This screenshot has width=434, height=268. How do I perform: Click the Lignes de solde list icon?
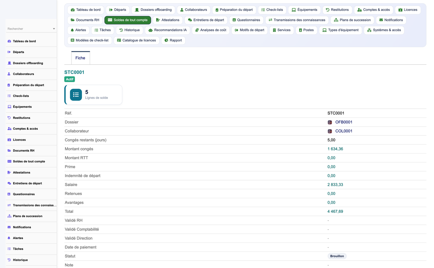point(76,95)
